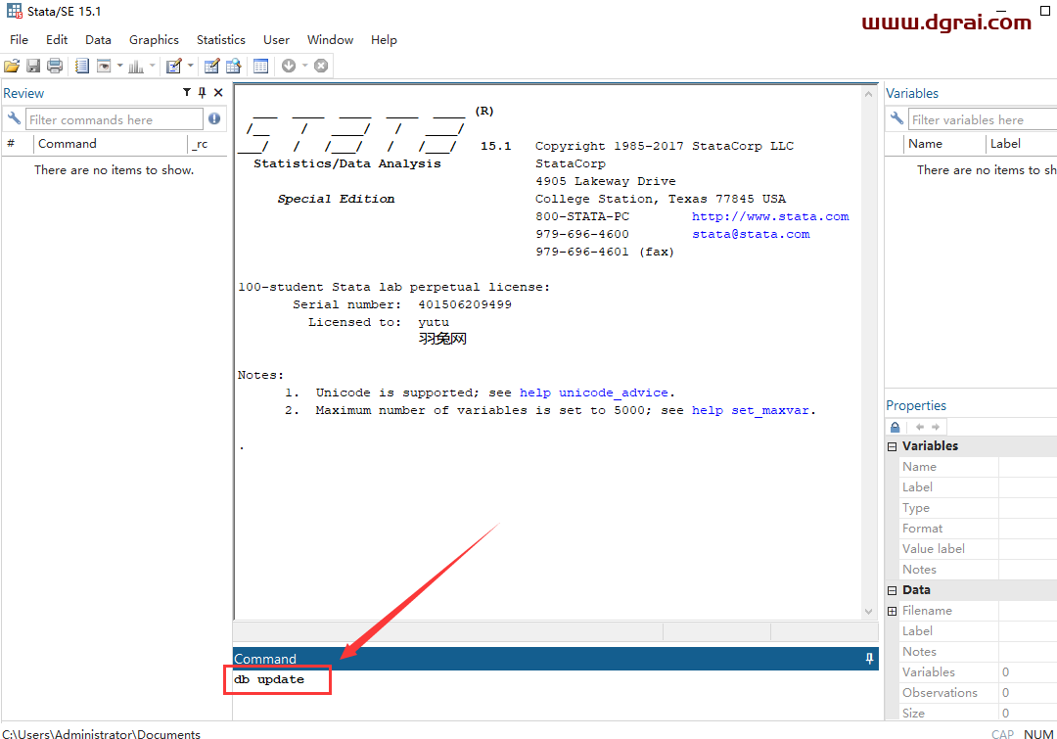Select the Open file toolbar icon

[12, 66]
